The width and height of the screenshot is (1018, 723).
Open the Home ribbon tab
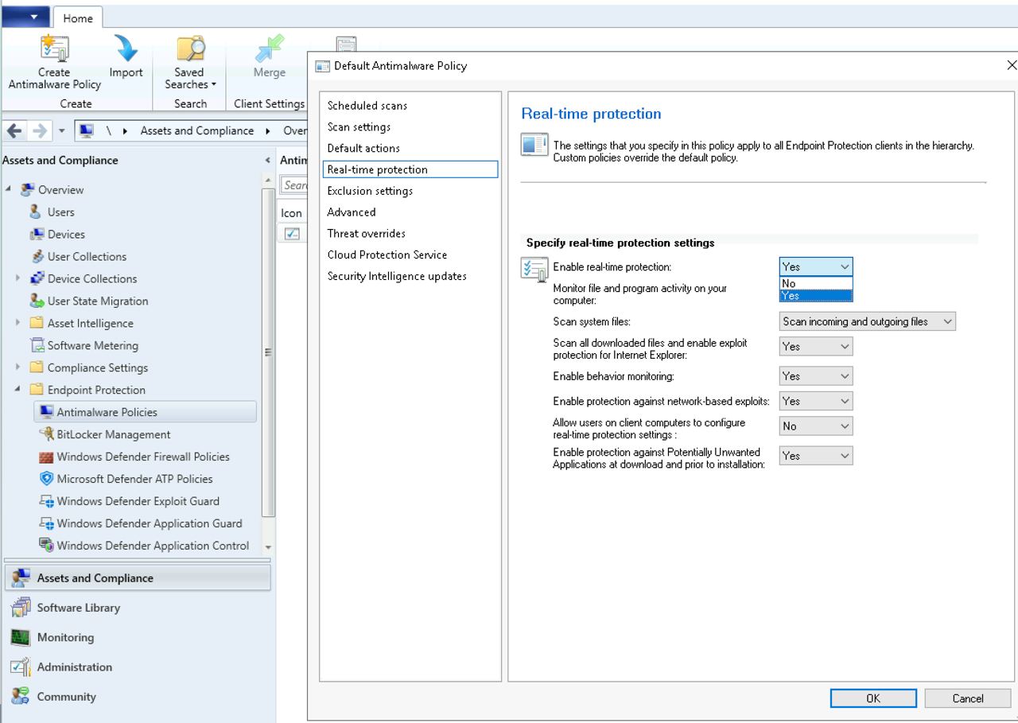78,18
